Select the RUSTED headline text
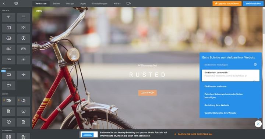 pos(148,75)
